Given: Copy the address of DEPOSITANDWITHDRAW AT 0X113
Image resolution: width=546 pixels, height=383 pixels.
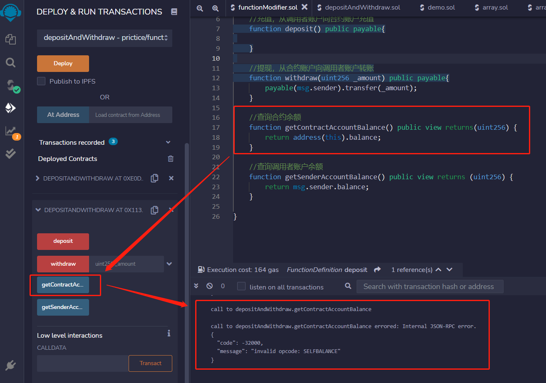Looking at the screenshot, I should point(154,210).
